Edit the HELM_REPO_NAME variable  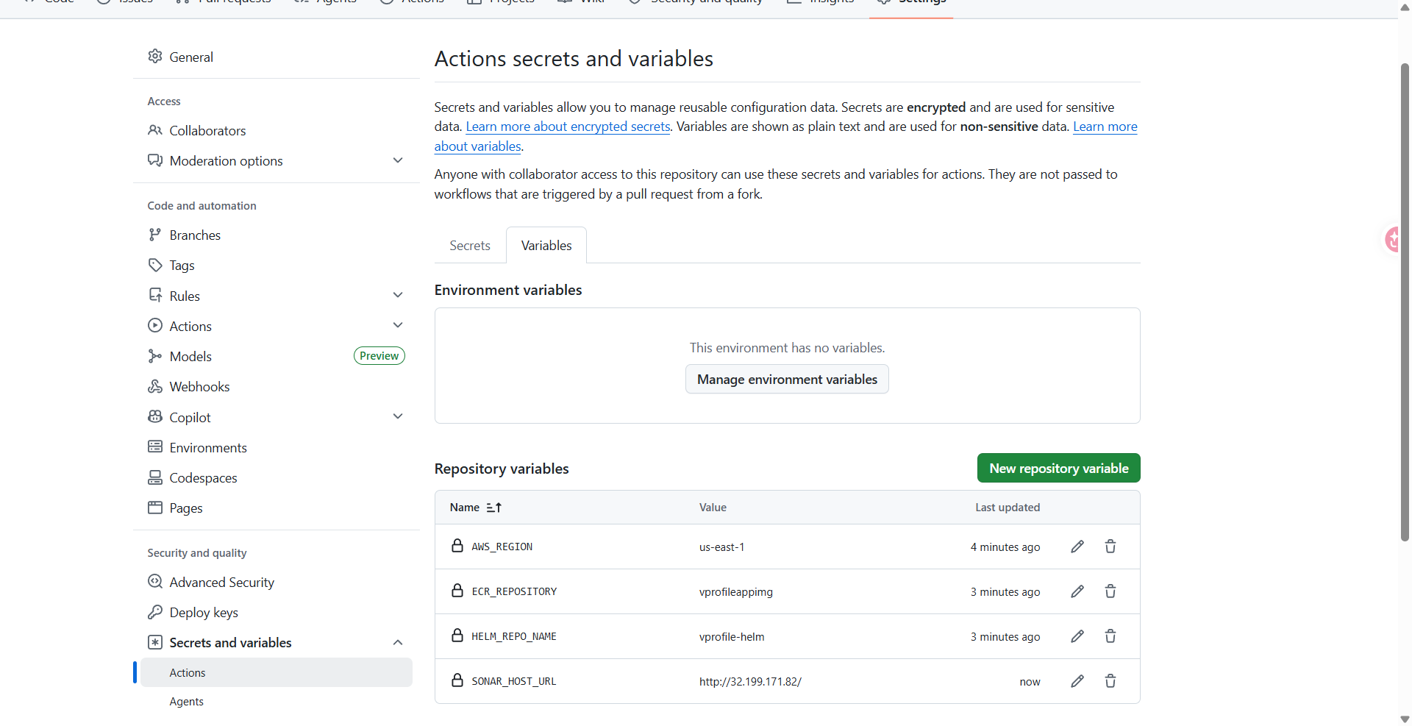[x=1077, y=636]
